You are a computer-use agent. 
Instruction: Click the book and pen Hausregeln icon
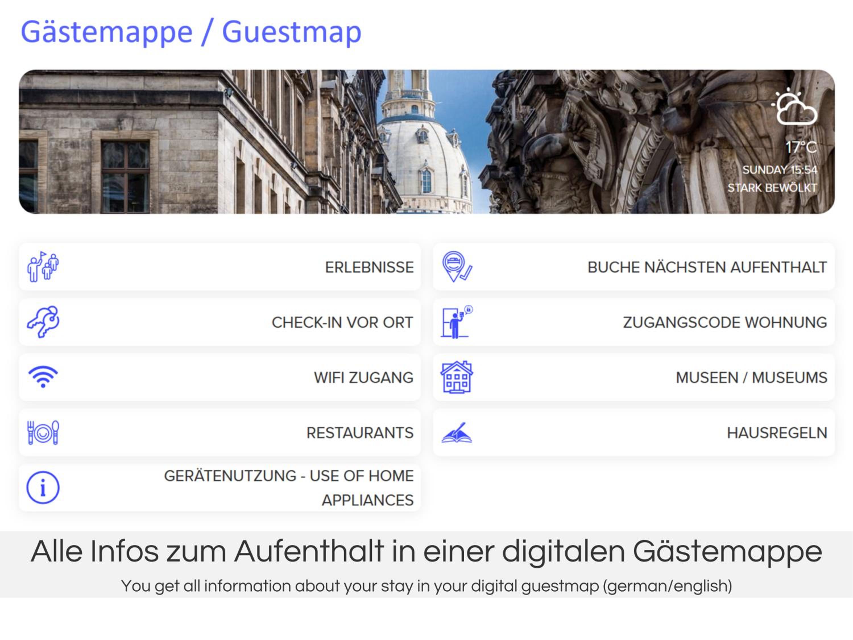(457, 432)
